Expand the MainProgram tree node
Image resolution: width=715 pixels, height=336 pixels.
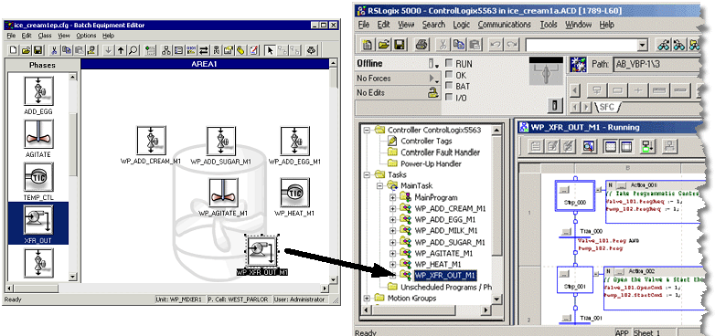392,197
